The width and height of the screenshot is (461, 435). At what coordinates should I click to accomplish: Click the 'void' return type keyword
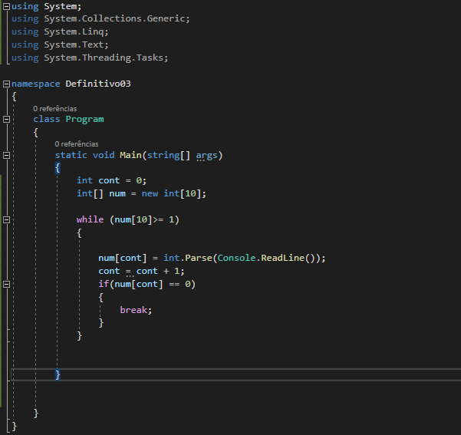(104, 155)
